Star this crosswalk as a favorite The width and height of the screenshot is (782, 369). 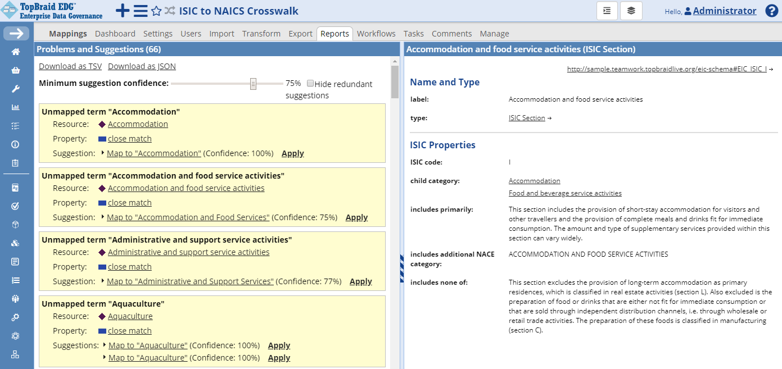coord(156,11)
